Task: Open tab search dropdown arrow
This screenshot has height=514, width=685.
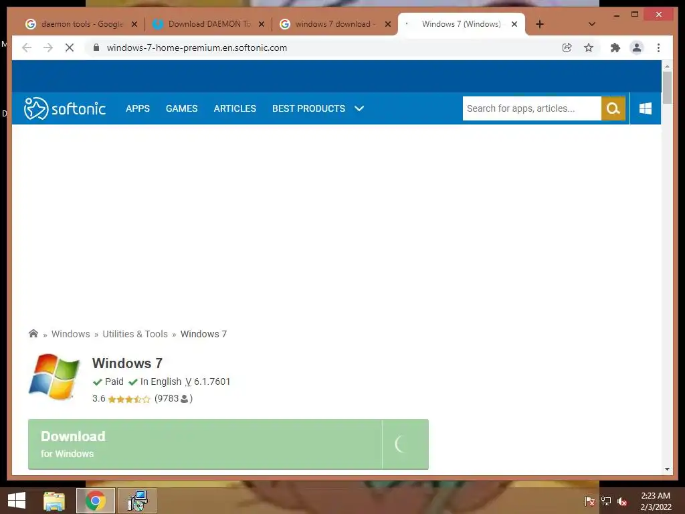Action: coord(592,24)
